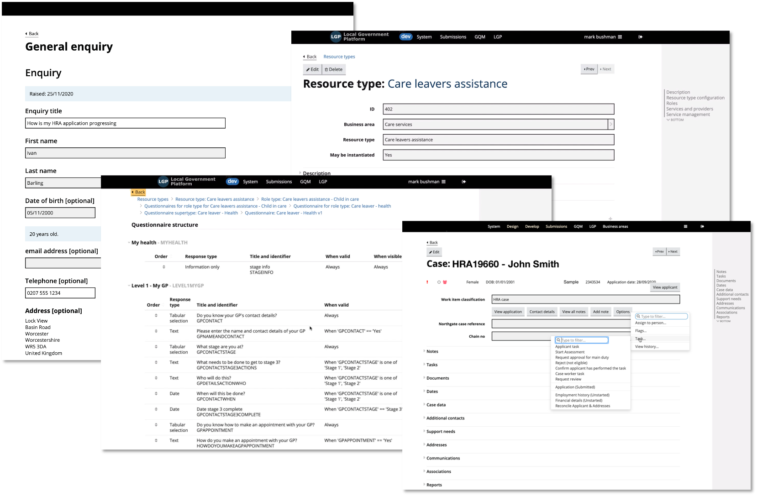Image resolution: width=757 pixels, height=496 pixels.
Task: Select the circle status indicator beside the exclamation mark
Action: coord(438,282)
